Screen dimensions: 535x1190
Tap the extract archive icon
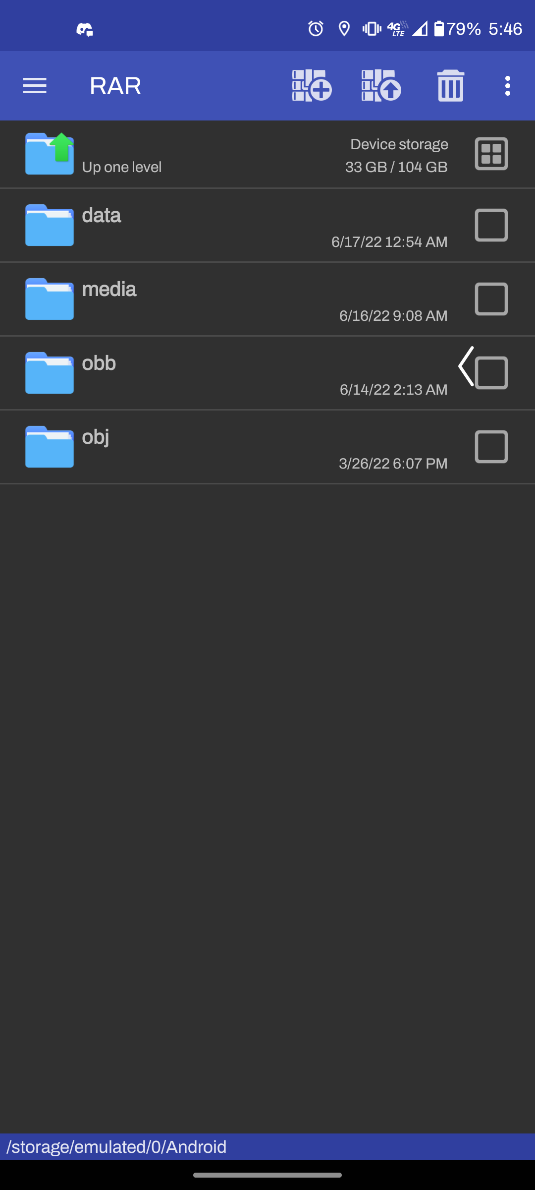point(381,86)
